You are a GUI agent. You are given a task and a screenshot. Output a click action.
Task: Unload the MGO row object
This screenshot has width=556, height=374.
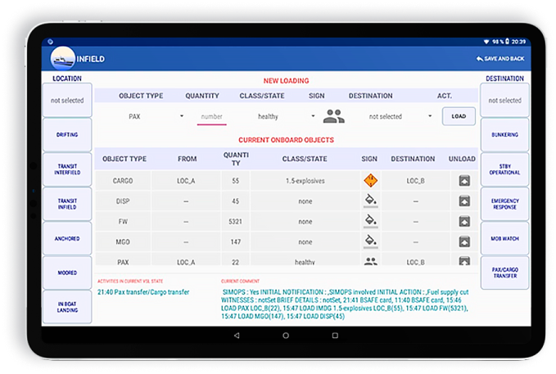click(x=464, y=241)
